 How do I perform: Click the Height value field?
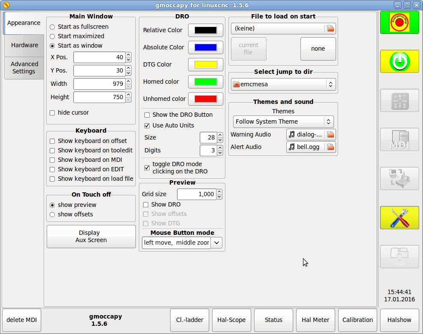(99, 97)
